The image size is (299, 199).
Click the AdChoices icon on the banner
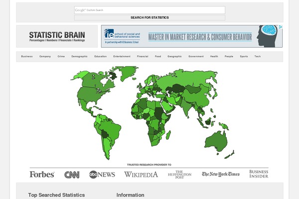pyautogui.click(x=281, y=27)
